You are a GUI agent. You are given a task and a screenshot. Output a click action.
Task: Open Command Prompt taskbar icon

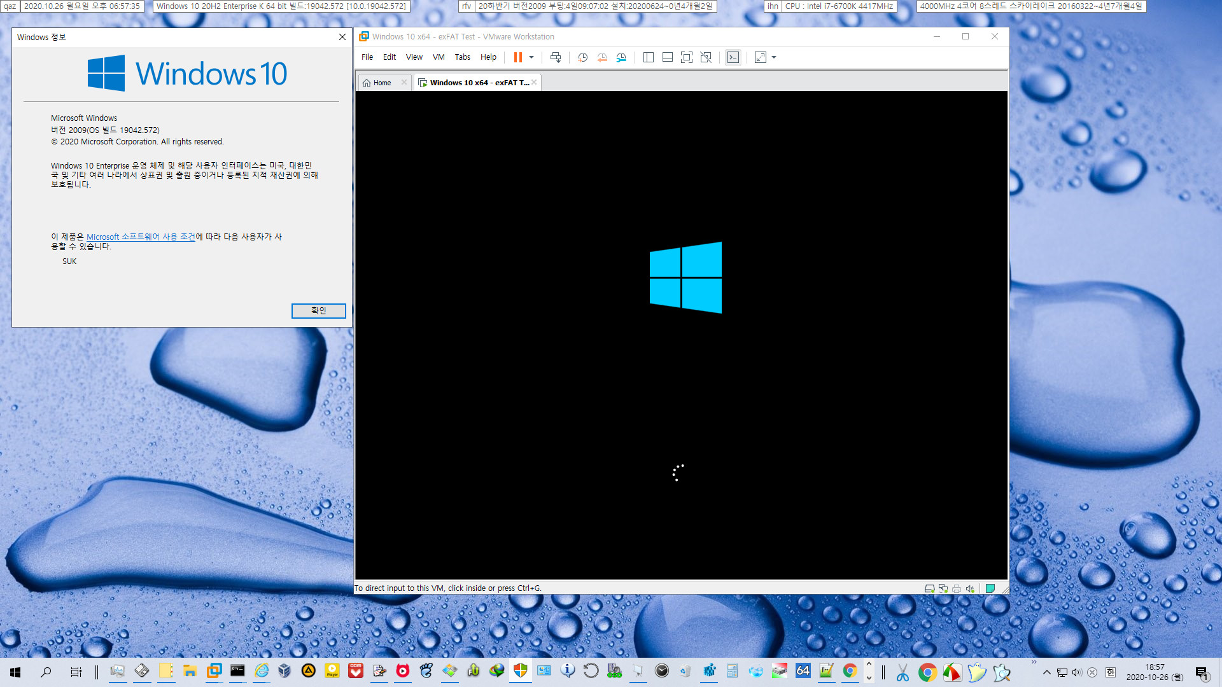pyautogui.click(x=237, y=670)
